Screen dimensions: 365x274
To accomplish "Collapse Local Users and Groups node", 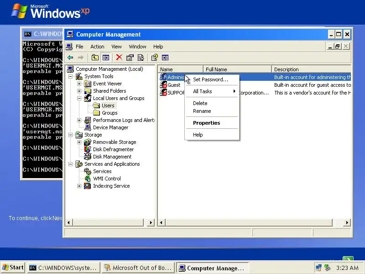I will [79, 98].
